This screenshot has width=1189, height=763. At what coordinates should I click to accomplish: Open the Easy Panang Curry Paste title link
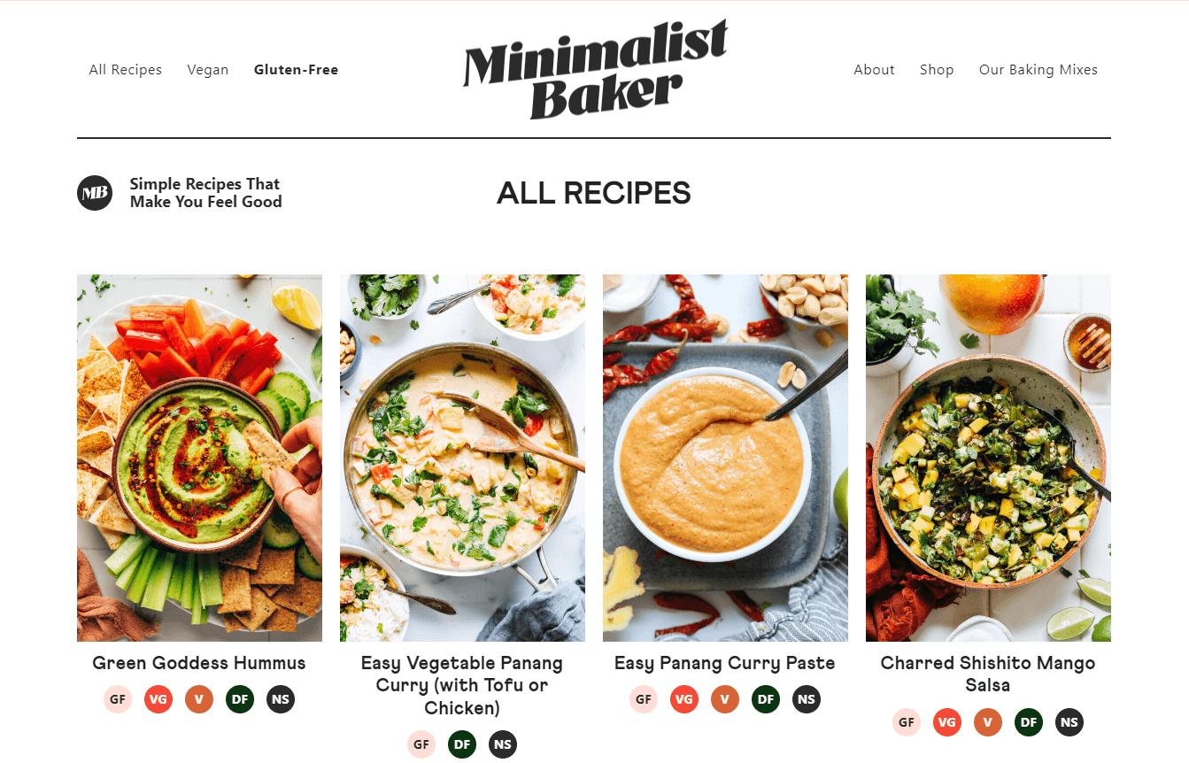coord(725,663)
